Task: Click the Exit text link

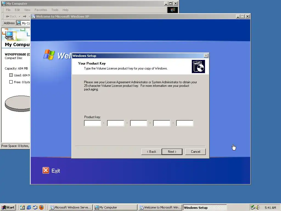Action: click(x=56, y=171)
